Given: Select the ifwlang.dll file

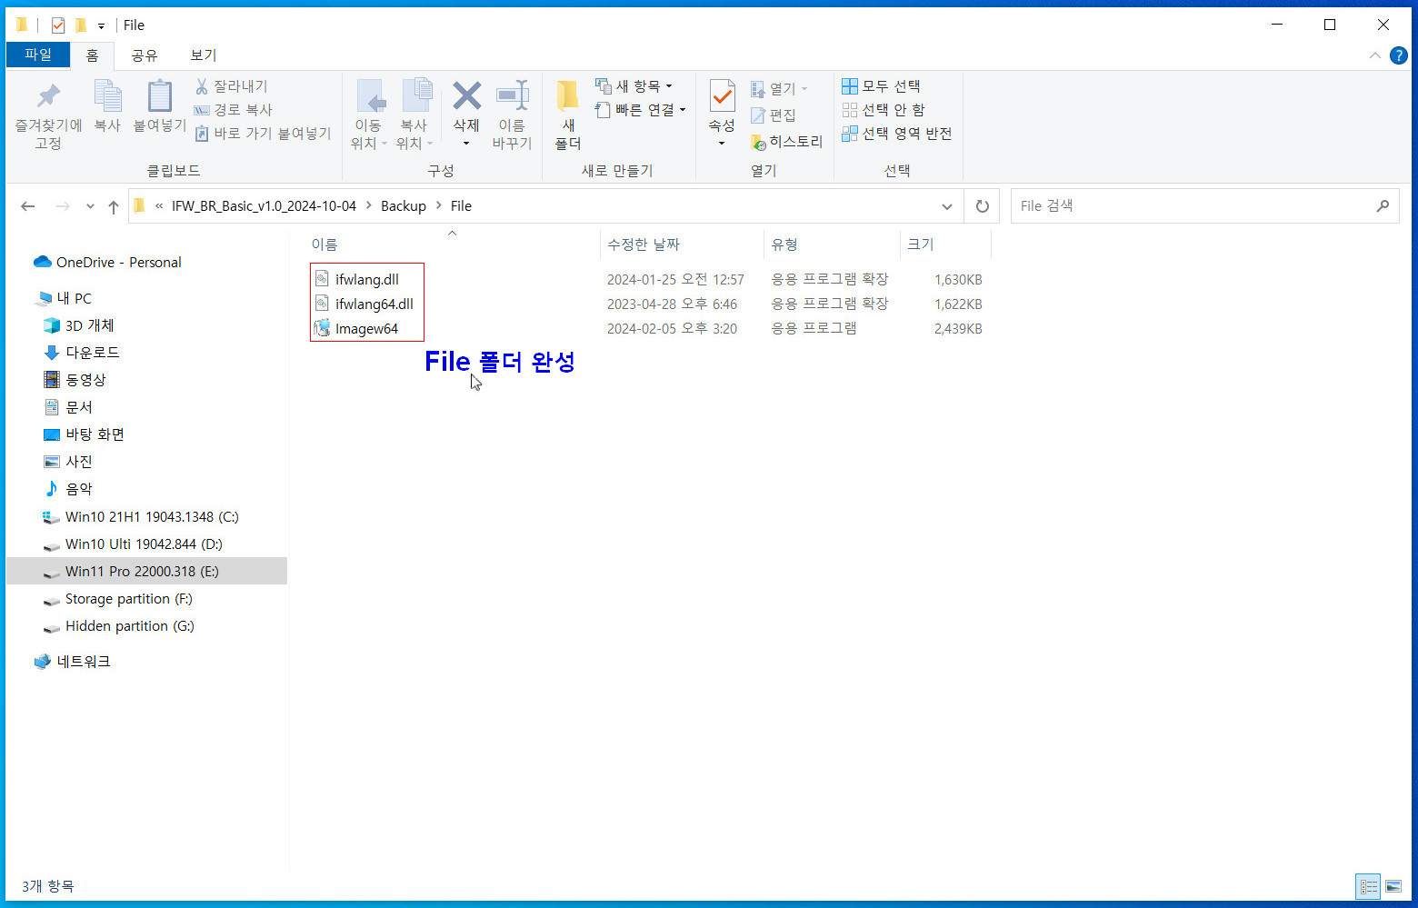Looking at the screenshot, I should pos(366,280).
